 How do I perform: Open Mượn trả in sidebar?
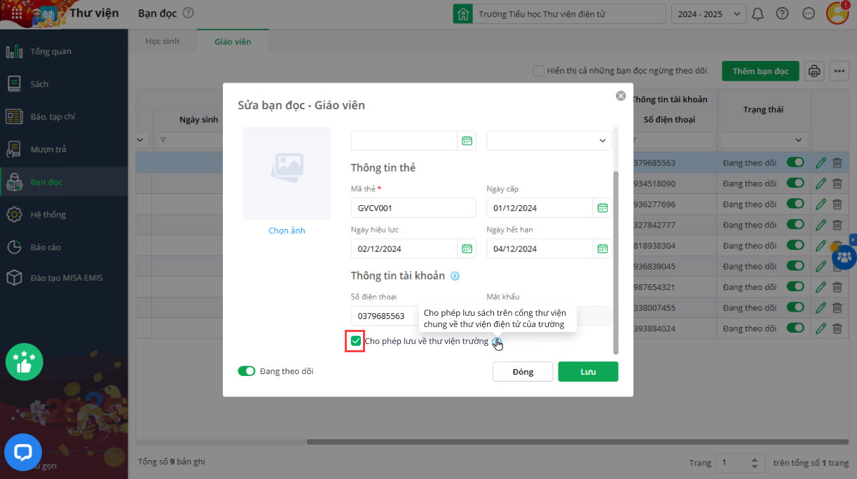[x=64, y=149]
